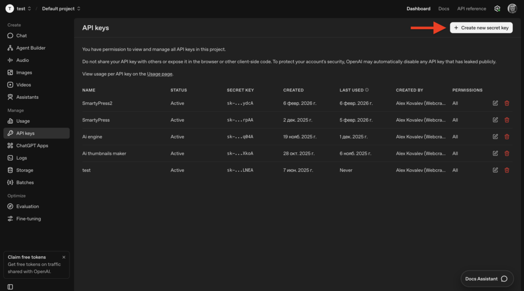Click Create new secret key button
The width and height of the screenshot is (524, 291).
click(x=481, y=28)
